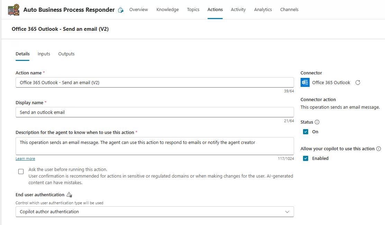385x225 pixels.
Task: Click the Office 365 Outlook connector name
Action: pyautogui.click(x=331, y=82)
